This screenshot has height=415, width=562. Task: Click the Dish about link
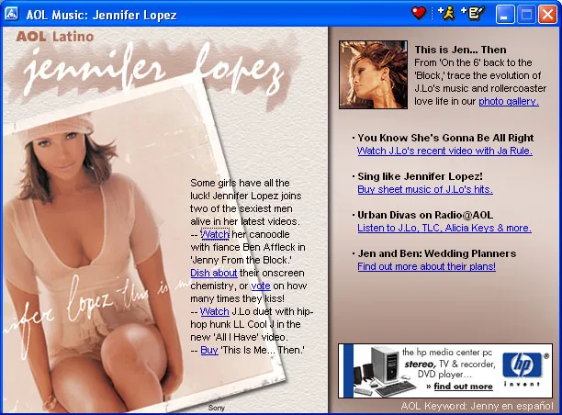[x=214, y=273]
